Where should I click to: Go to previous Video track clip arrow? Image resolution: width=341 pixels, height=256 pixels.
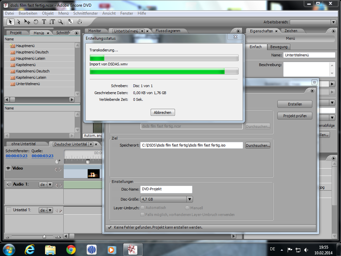(56, 169)
